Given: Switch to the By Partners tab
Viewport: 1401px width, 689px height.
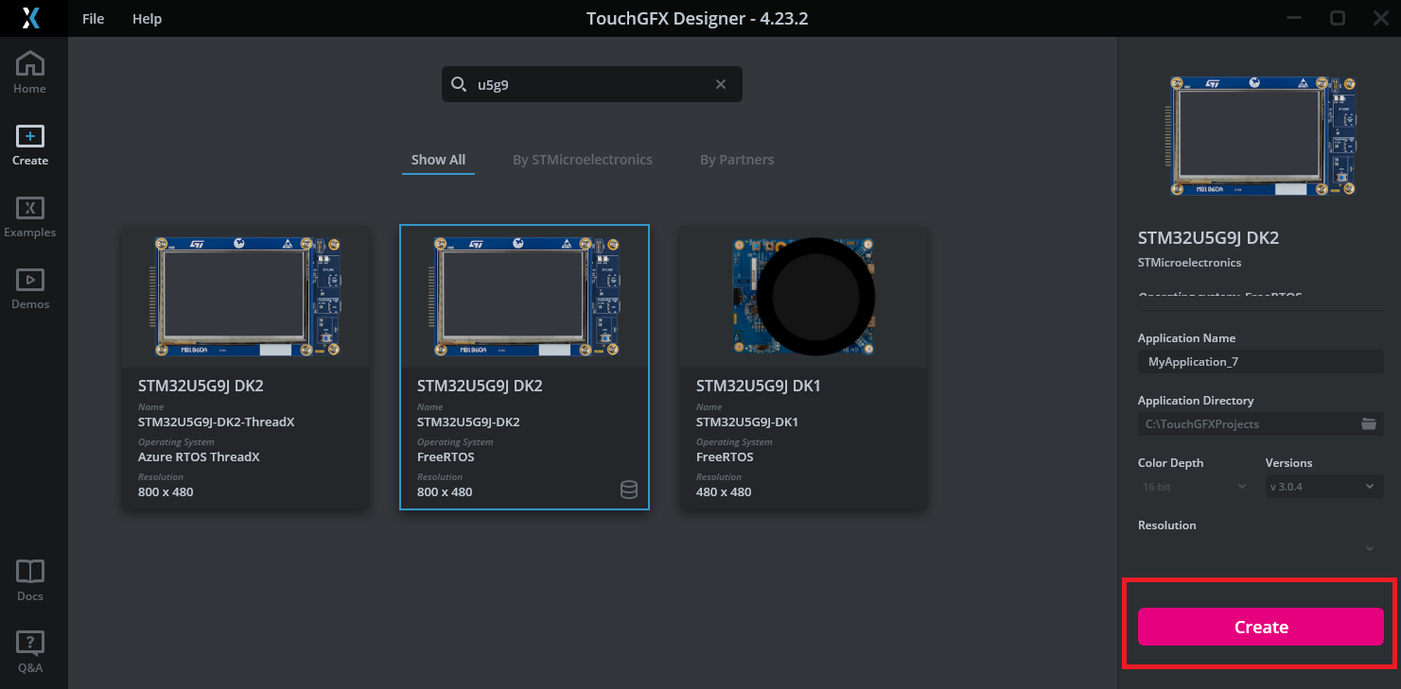Looking at the screenshot, I should [x=737, y=159].
